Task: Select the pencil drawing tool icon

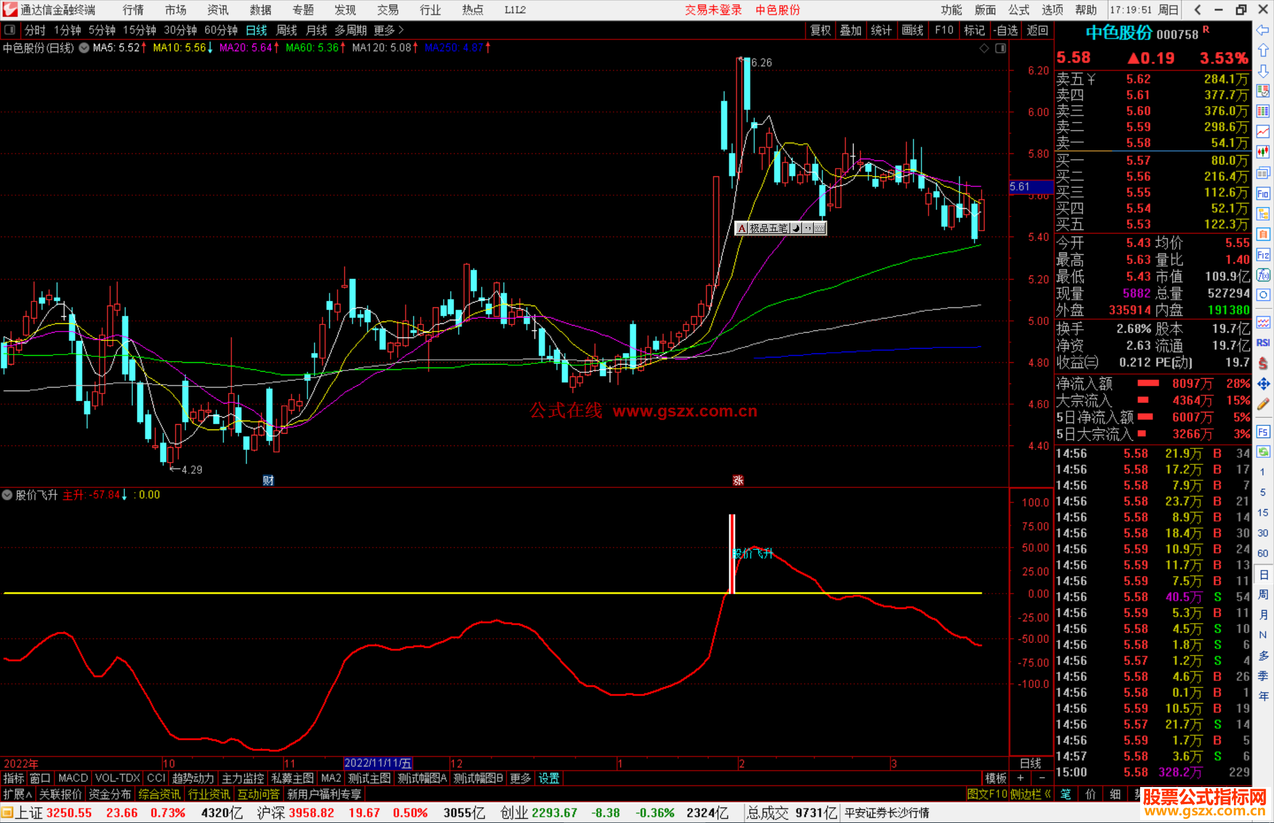Action: [1263, 404]
